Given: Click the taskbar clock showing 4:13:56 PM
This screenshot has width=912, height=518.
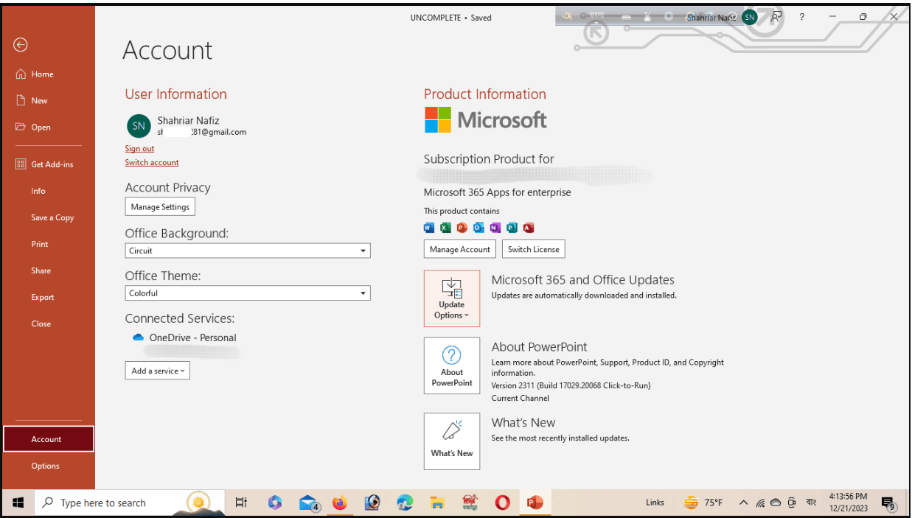Looking at the screenshot, I should click(848, 503).
